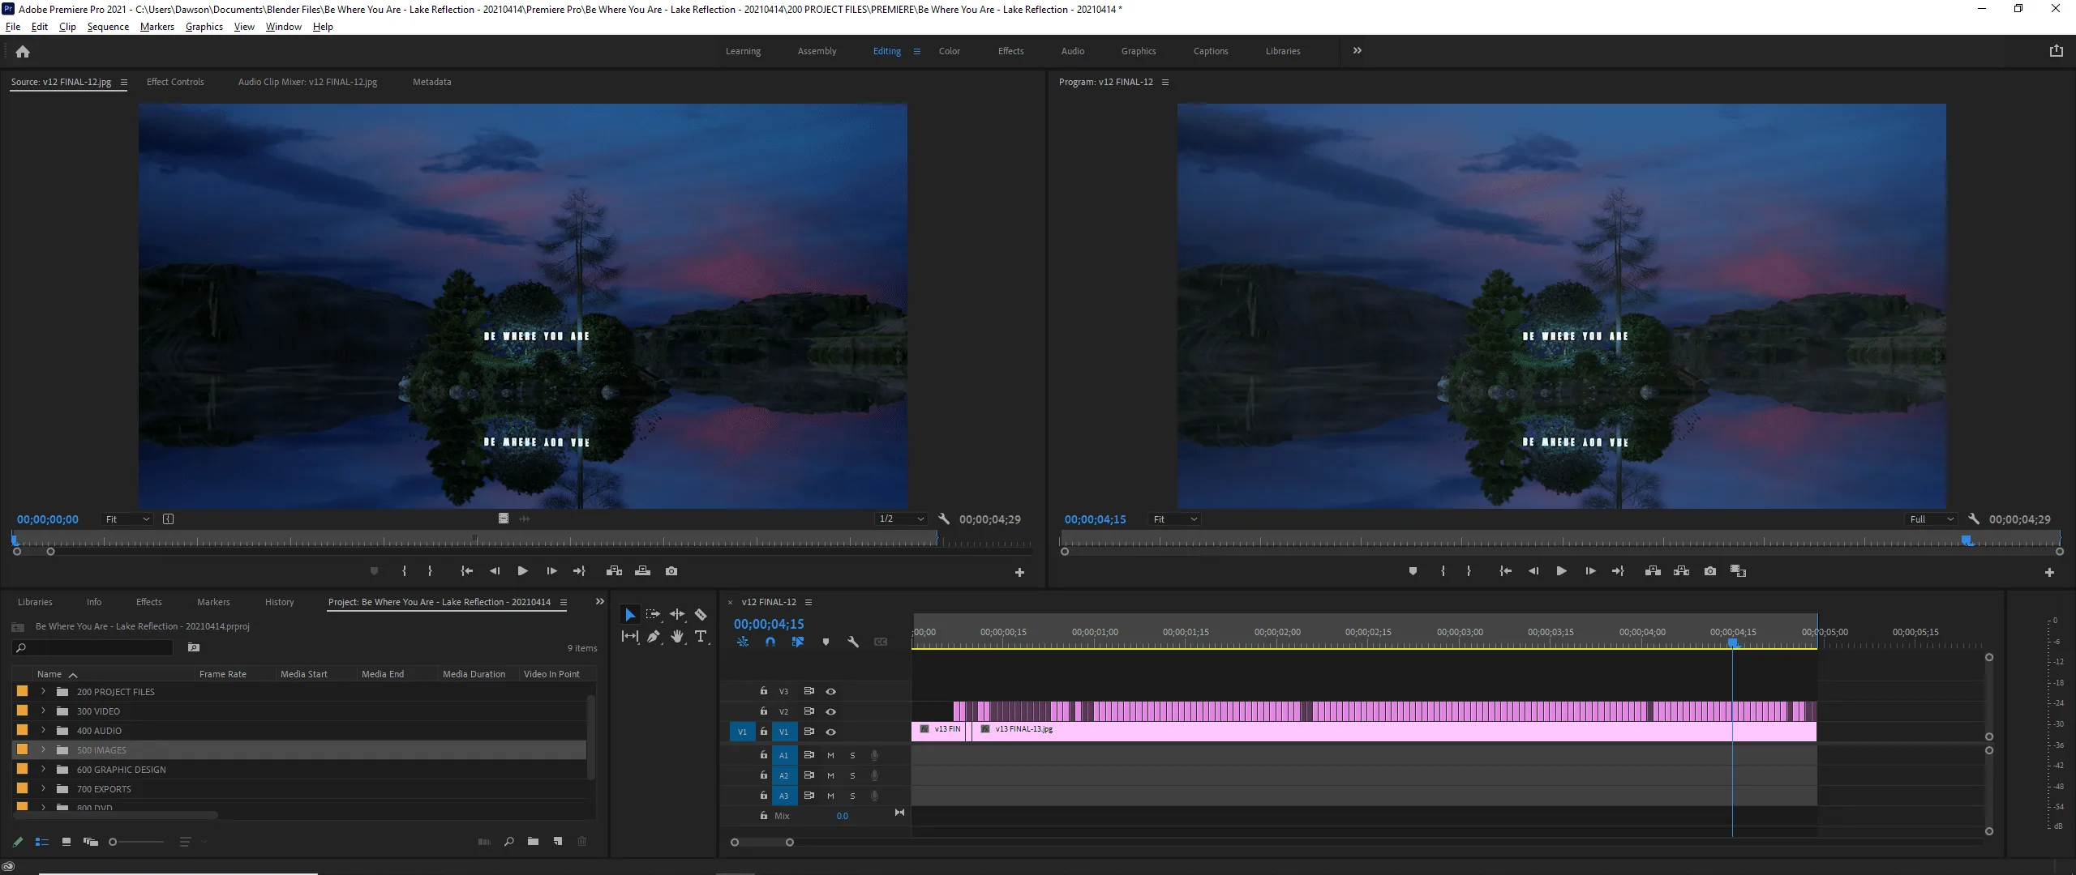Step forward one frame in Program monitor

click(1590, 571)
